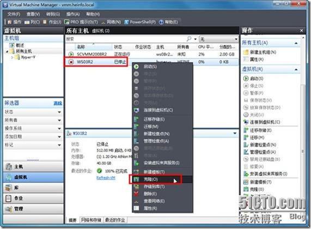Click the Refresh-VM link
311x229 pixels.
[x=106, y=178]
